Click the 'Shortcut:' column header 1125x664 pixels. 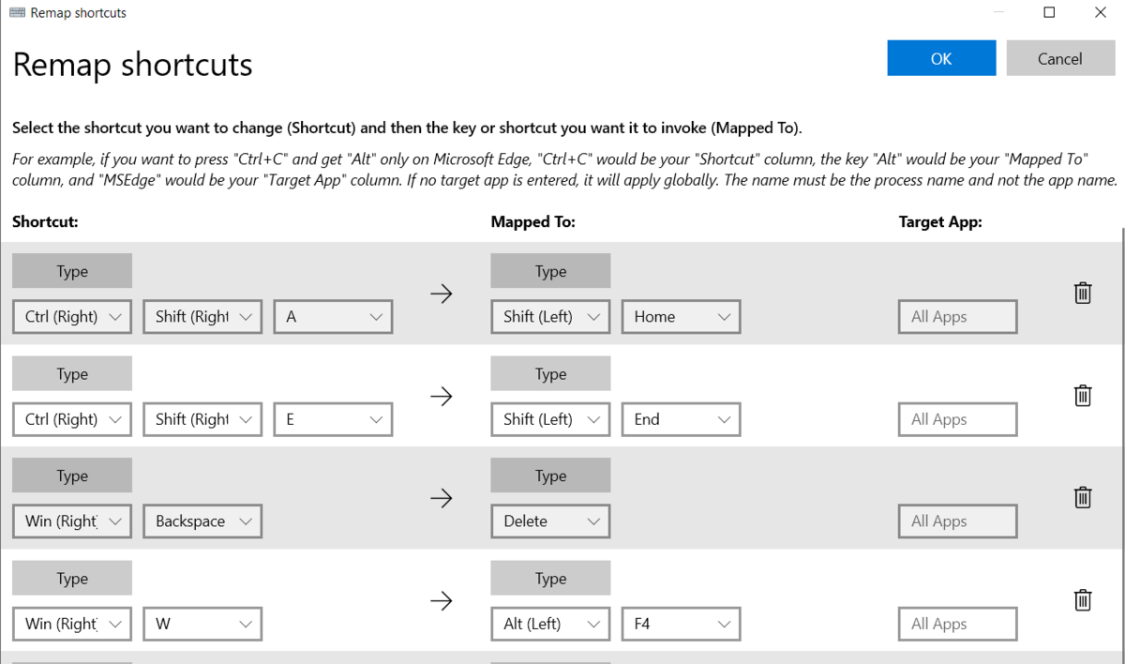click(44, 222)
